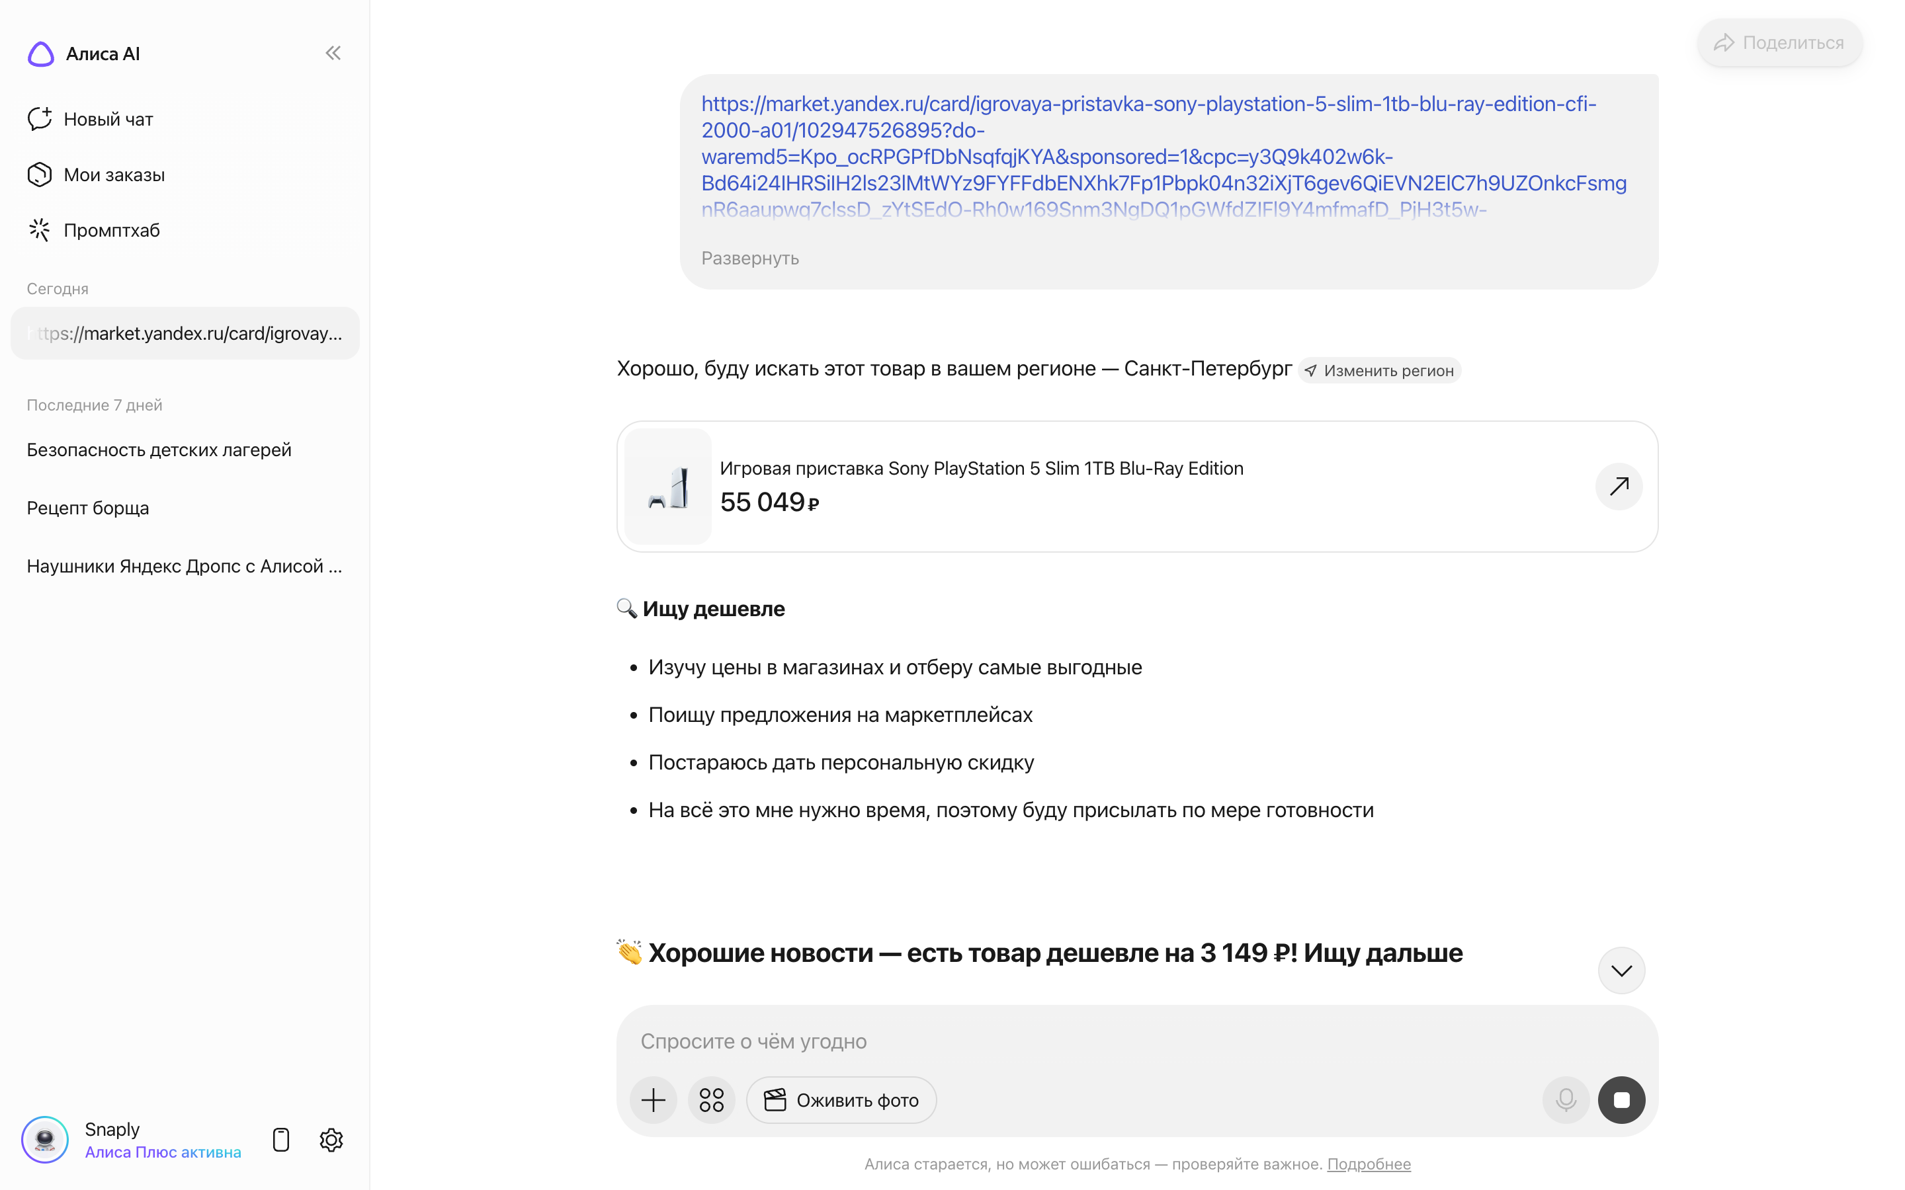Open the Подробнее link in footer
The image size is (1905, 1190).
[x=1368, y=1164]
